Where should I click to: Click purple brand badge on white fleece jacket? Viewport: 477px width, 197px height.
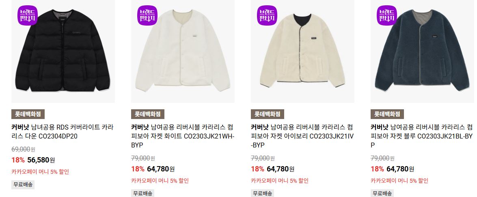pos(147,15)
